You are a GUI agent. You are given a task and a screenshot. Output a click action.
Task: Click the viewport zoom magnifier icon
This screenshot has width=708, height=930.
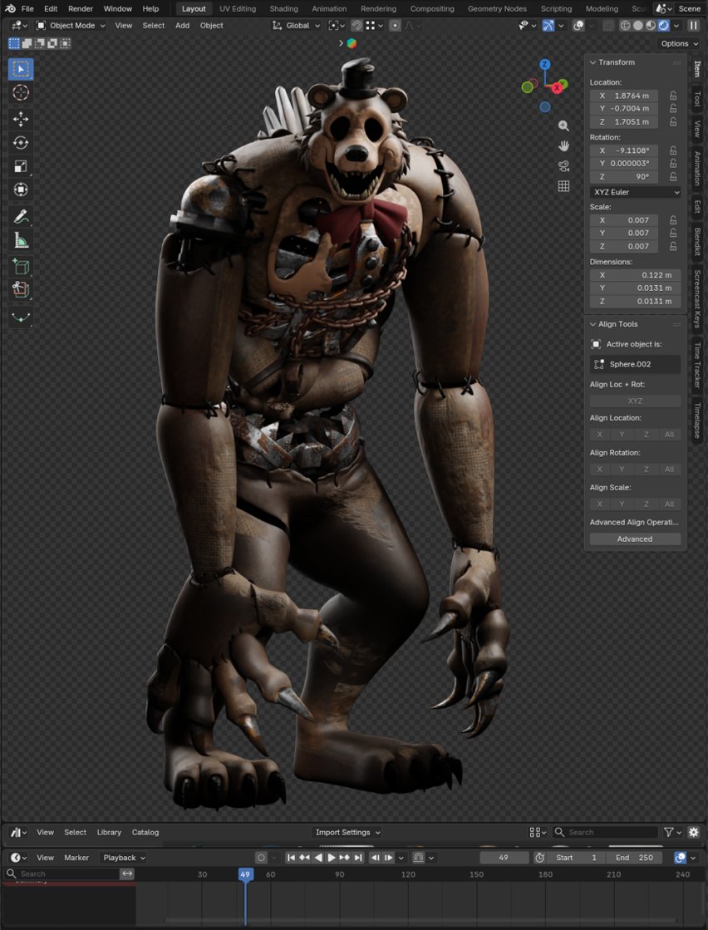(563, 125)
